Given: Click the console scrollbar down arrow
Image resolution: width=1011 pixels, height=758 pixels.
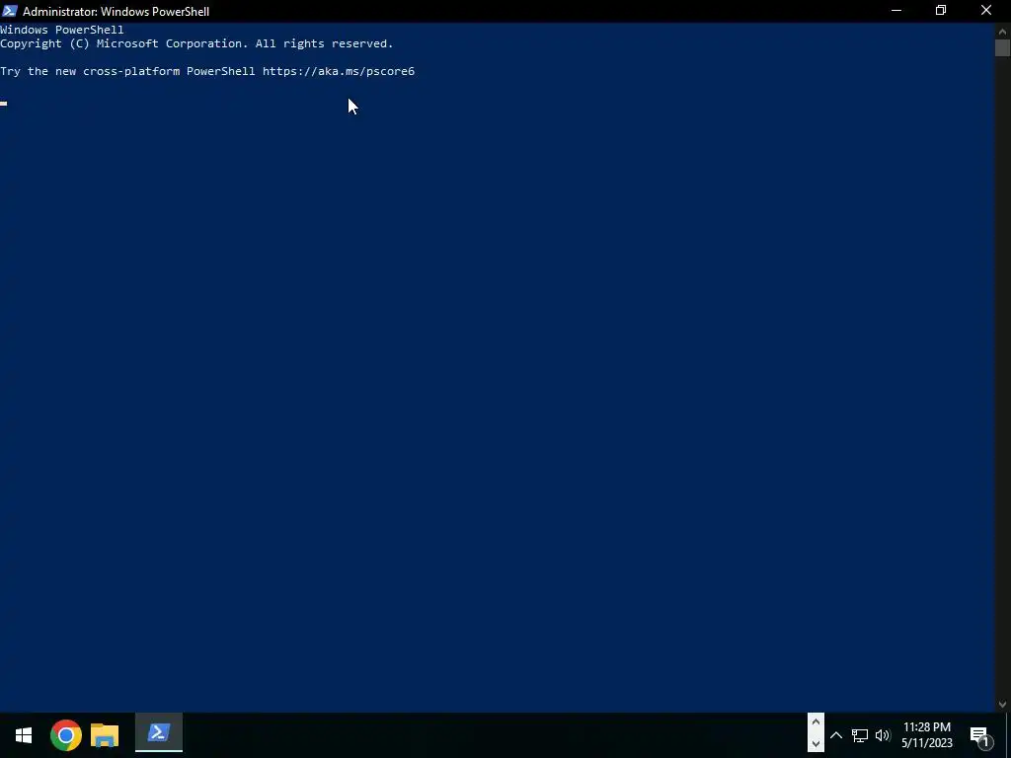Looking at the screenshot, I should pyautogui.click(x=1003, y=705).
